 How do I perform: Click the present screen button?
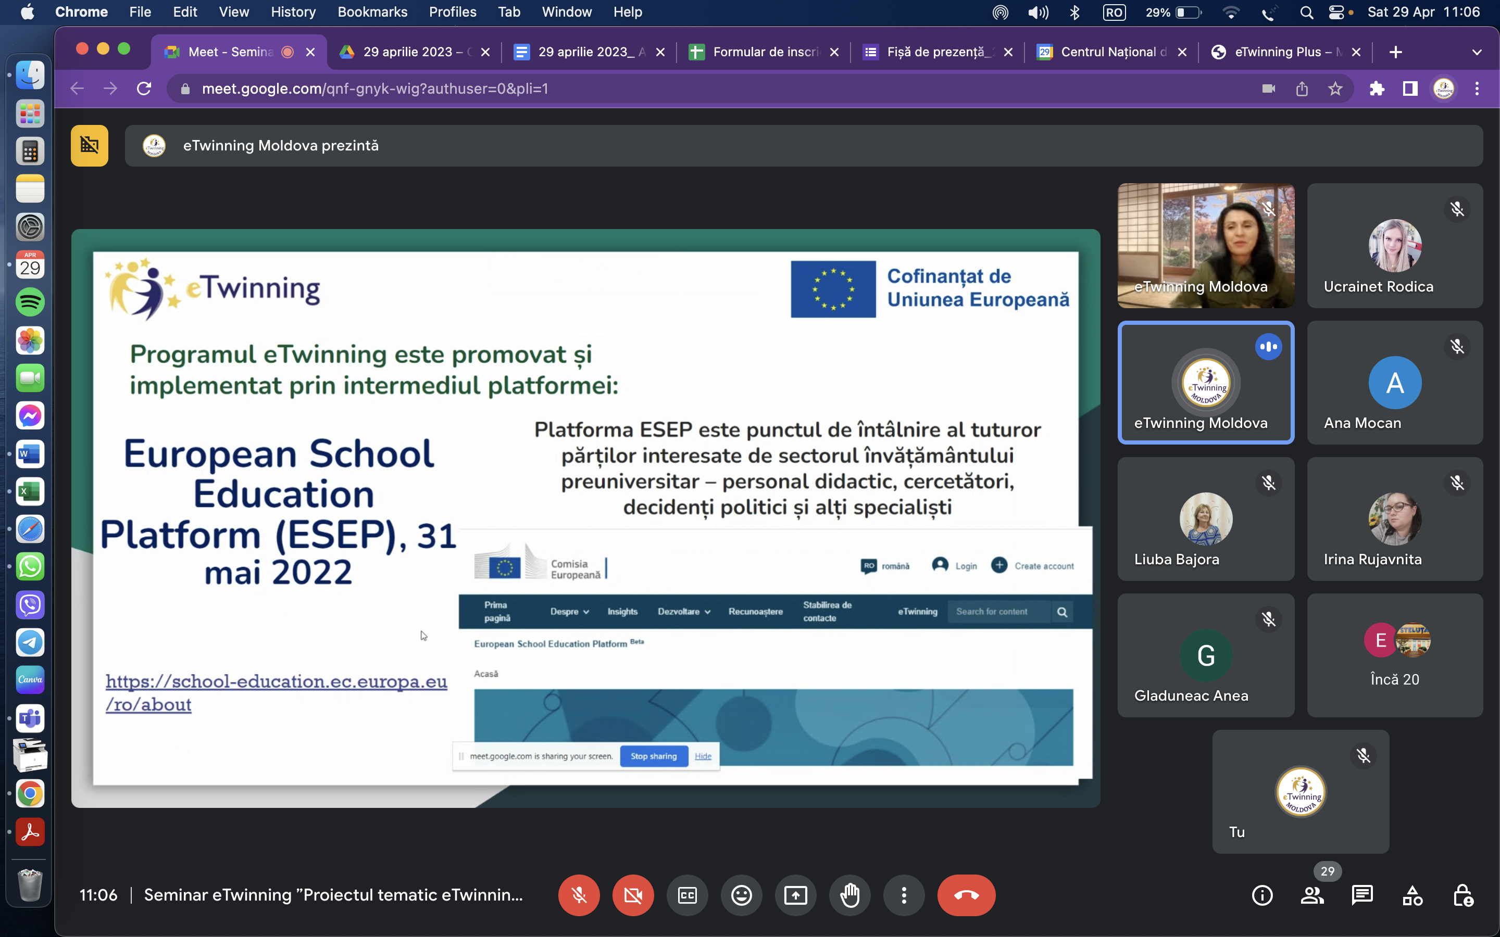795,895
